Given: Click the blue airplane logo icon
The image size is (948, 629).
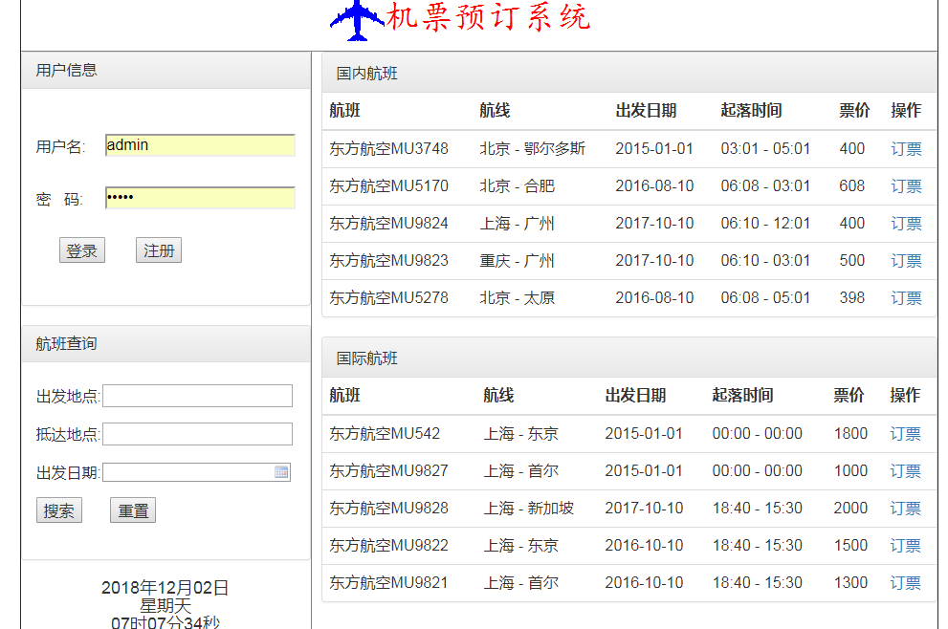Looking at the screenshot, I should click(x=357, y=20).
